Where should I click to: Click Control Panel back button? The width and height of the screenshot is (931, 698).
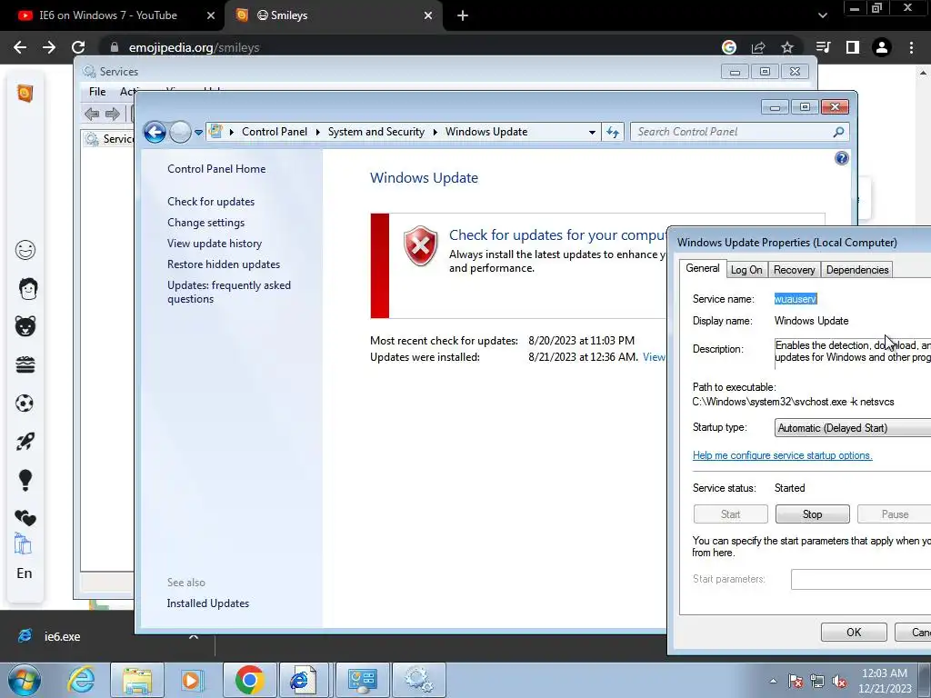(155, 132)
